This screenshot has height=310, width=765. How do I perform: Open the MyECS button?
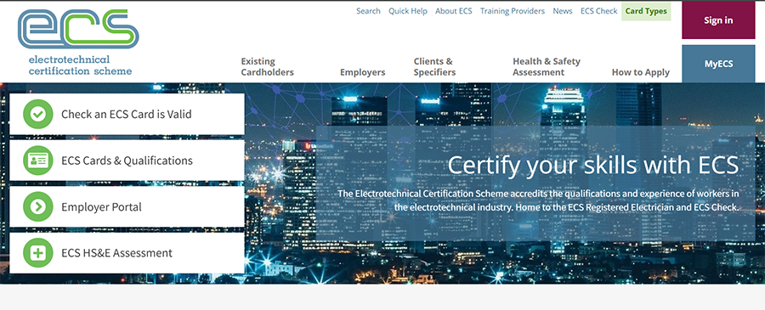(718, 64)
